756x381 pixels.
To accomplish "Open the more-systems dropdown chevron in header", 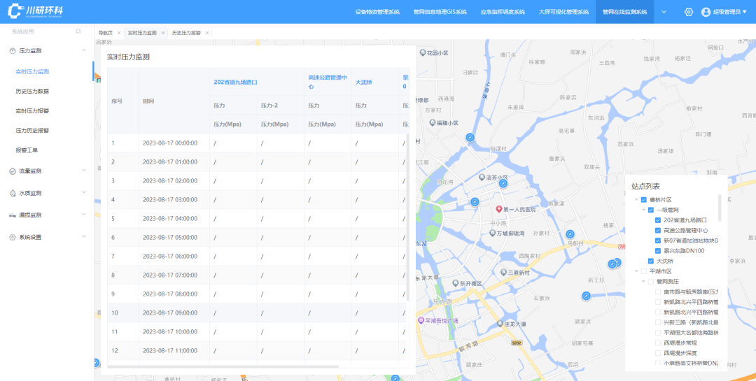I will pos(664,12).
